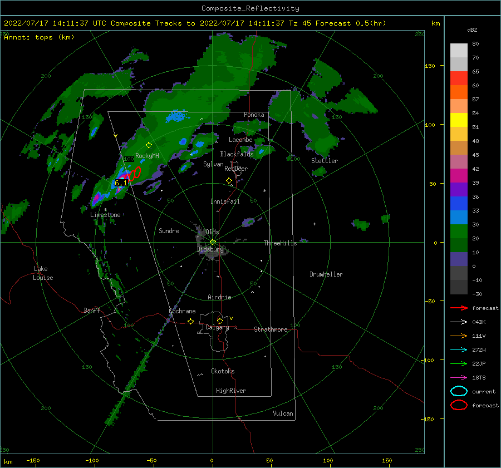
Task: Click the bright yellow dBZ scale swatch
Action: pyautogui.click(x=459, y=120)
